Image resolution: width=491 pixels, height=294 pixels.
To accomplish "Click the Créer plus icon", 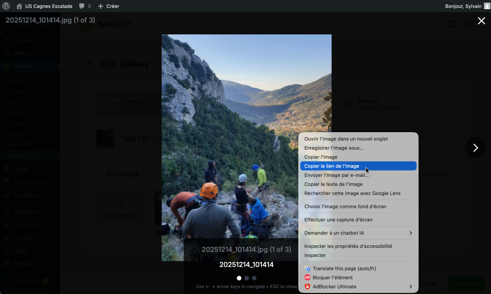I will 100,6.
